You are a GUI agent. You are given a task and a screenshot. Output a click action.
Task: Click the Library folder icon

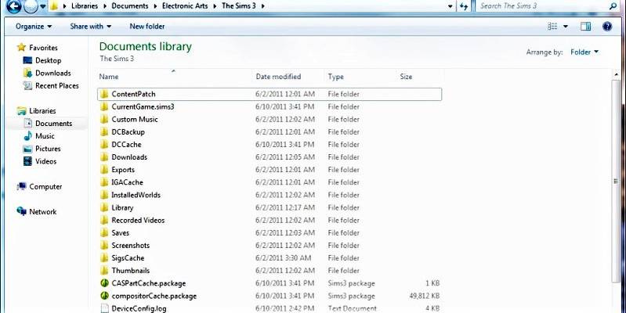104,207
